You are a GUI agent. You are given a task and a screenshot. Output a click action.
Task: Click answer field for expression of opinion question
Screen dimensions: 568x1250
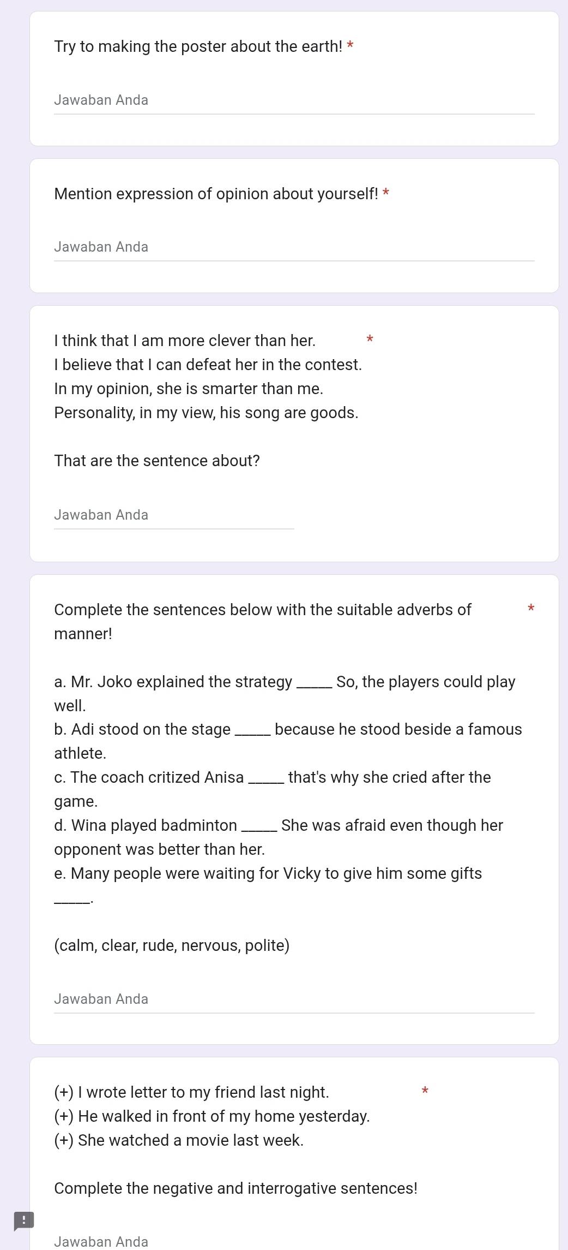(x=294, y=247)
